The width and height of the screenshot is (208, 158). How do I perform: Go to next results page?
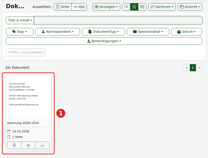click(199, 68)
